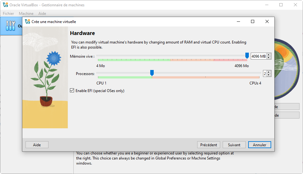Screen dimensions: 303x174
Task: Open the Aide menu in the menu bar
Action: coord(42,14)
